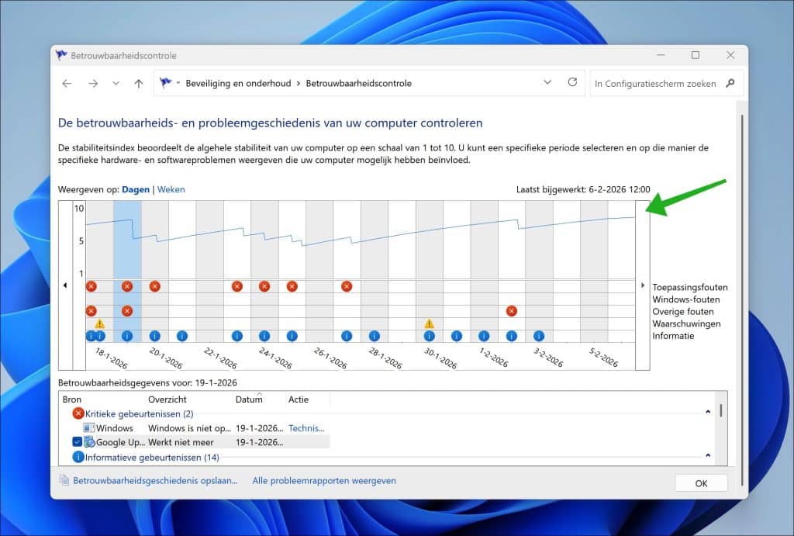
Task: Click the Up folder arrow
Action: 138,84
